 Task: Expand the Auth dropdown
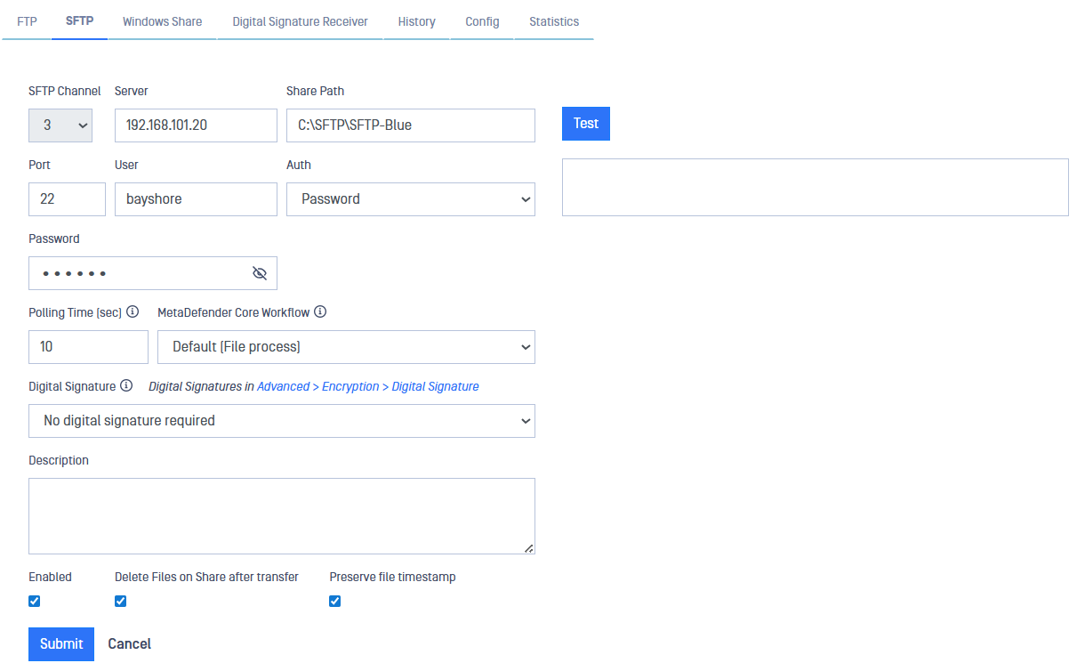coord(410,199)
